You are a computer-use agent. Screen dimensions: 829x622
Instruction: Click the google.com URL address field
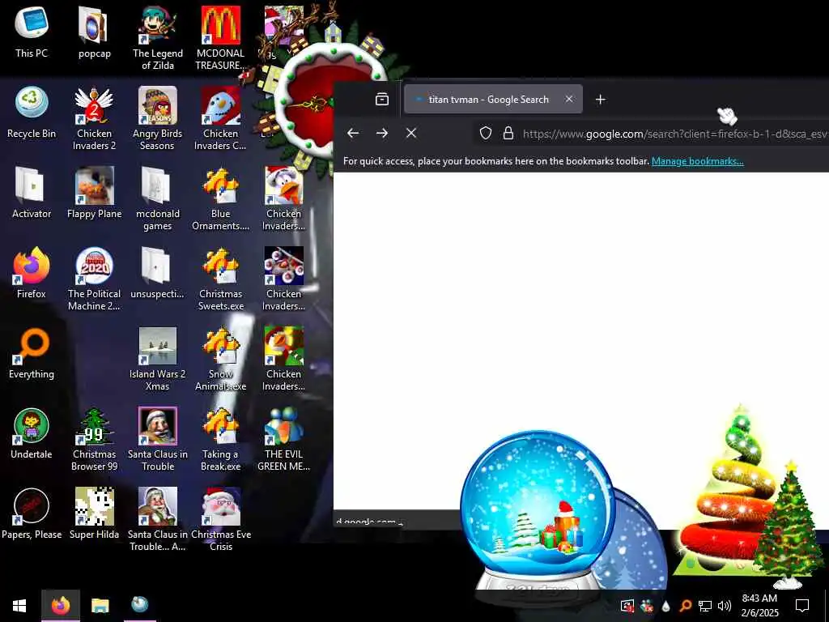[674, 134]
